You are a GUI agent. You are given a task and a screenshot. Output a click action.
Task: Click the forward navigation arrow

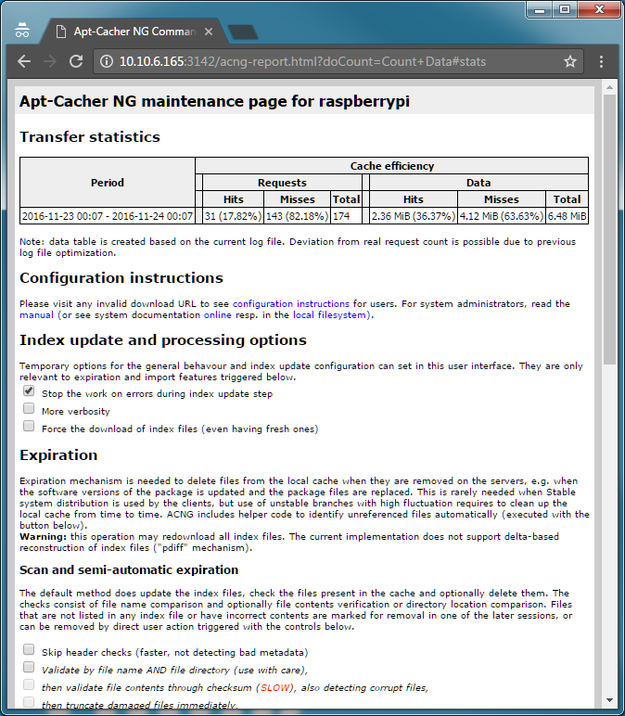(x=50, y=61)
